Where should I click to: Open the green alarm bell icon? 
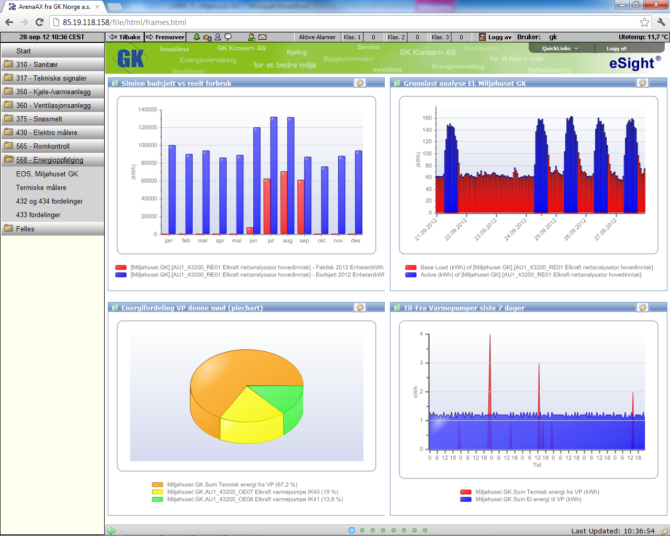(197, 37)
